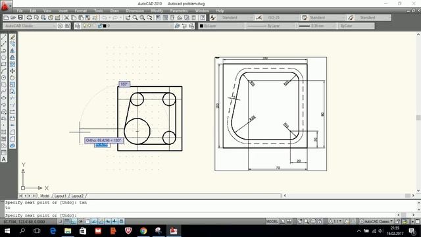Select the Arc draw tool
This screenshot has width=421, height=237.
4,71
